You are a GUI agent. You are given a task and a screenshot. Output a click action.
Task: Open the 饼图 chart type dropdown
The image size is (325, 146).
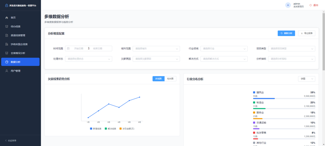307,79
